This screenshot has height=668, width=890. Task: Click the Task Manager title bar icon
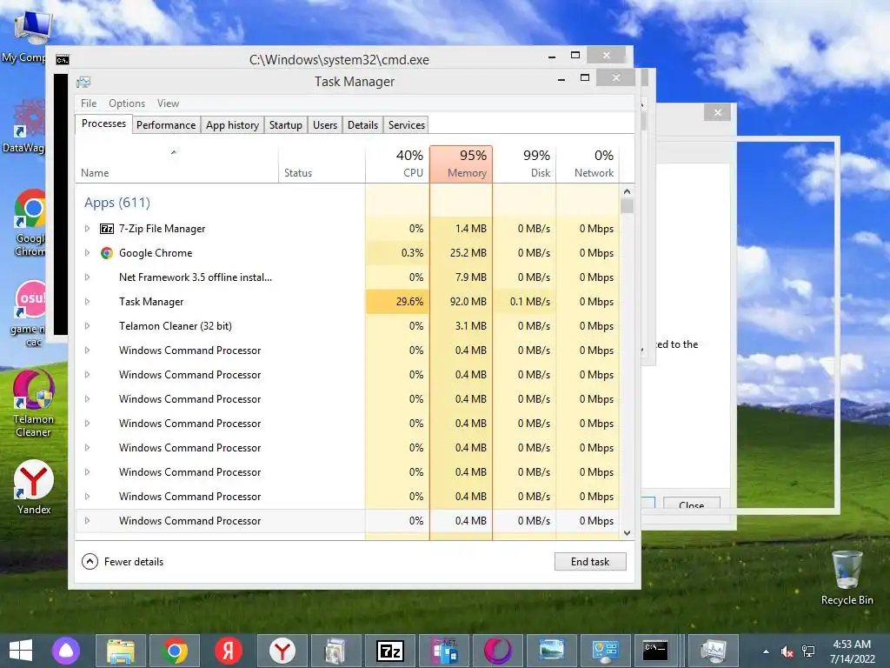tap(83, 82)
